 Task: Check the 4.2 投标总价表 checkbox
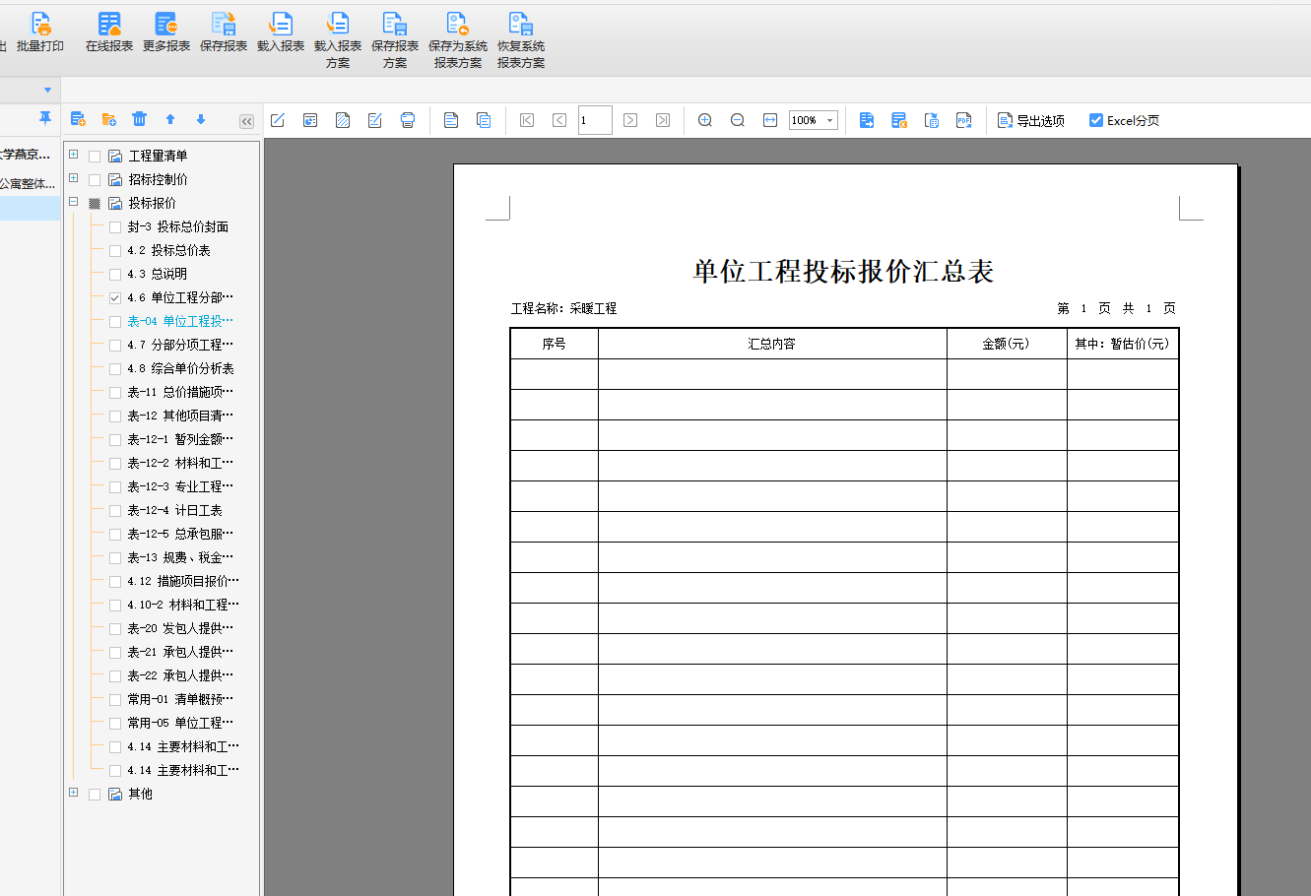coord(115,250)
